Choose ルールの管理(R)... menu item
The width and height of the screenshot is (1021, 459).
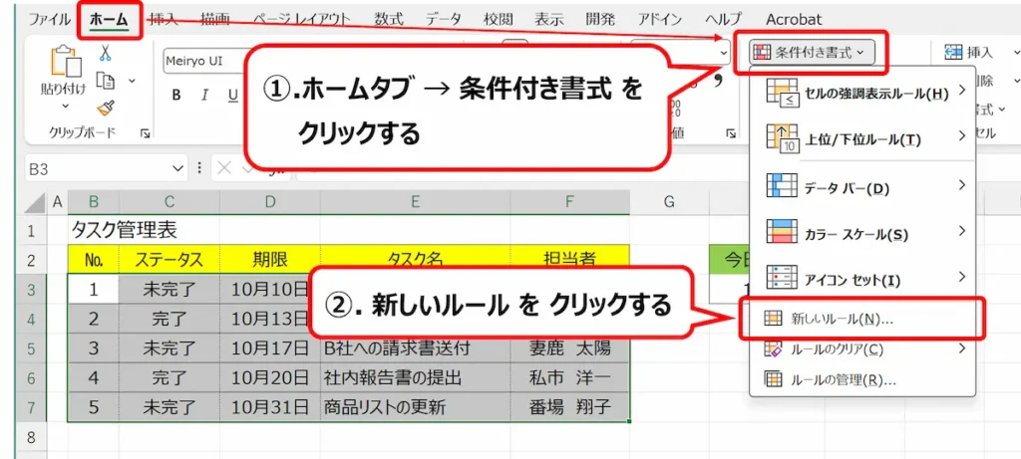862,380
